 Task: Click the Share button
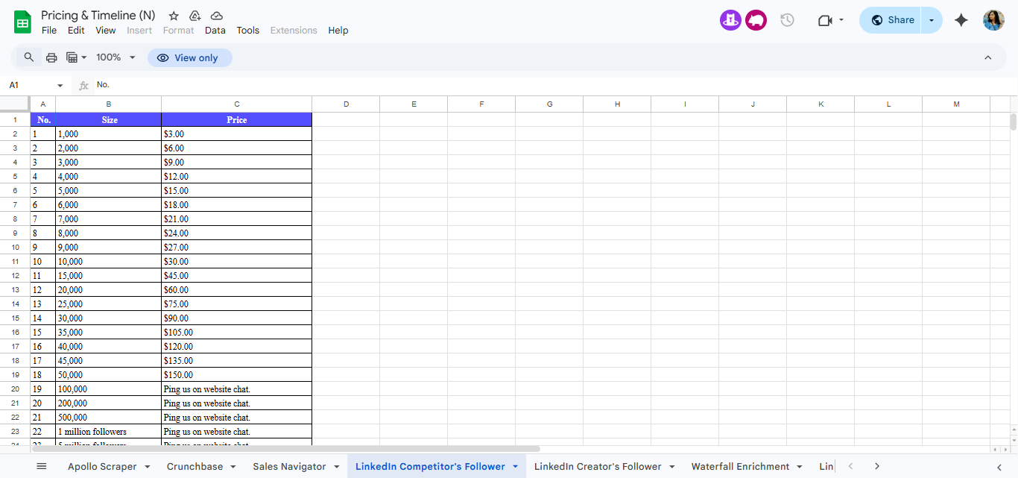coord(892,20)
